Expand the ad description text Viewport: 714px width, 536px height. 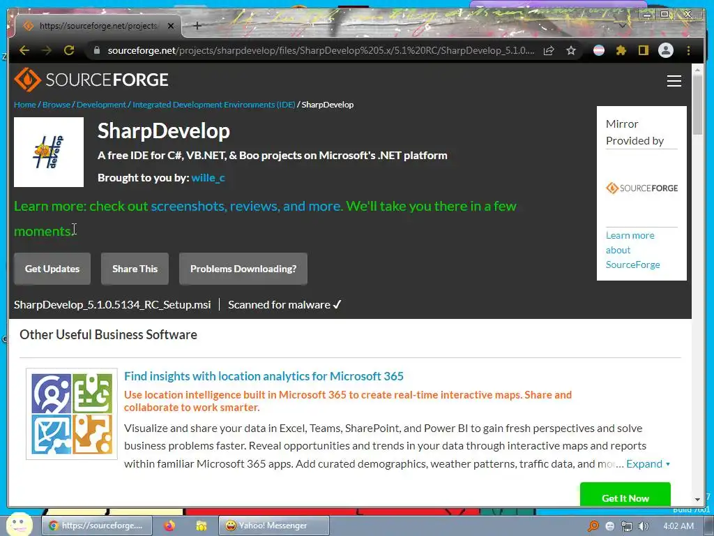(x=648, y=463)
